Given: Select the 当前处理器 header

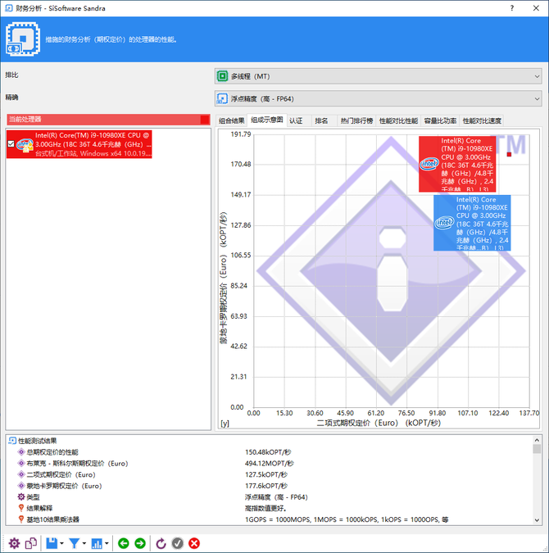Looking at the screenshot, I should pyautogui.click(x=108, y=120).
